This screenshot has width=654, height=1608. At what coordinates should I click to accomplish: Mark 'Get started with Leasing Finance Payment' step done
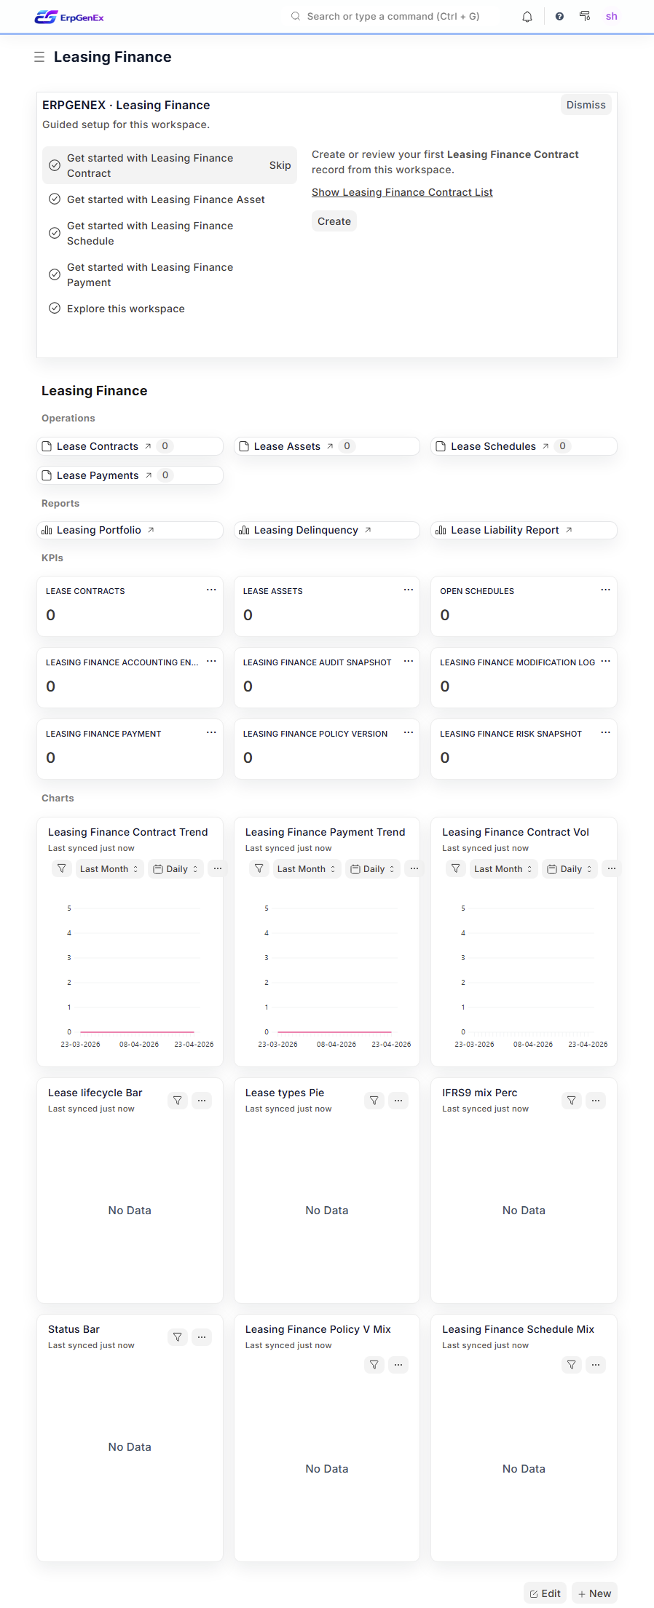click(x=55, y=274)
